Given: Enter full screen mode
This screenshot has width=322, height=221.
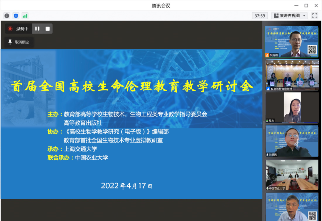Looking at the screenshot, I should [315, 16].
